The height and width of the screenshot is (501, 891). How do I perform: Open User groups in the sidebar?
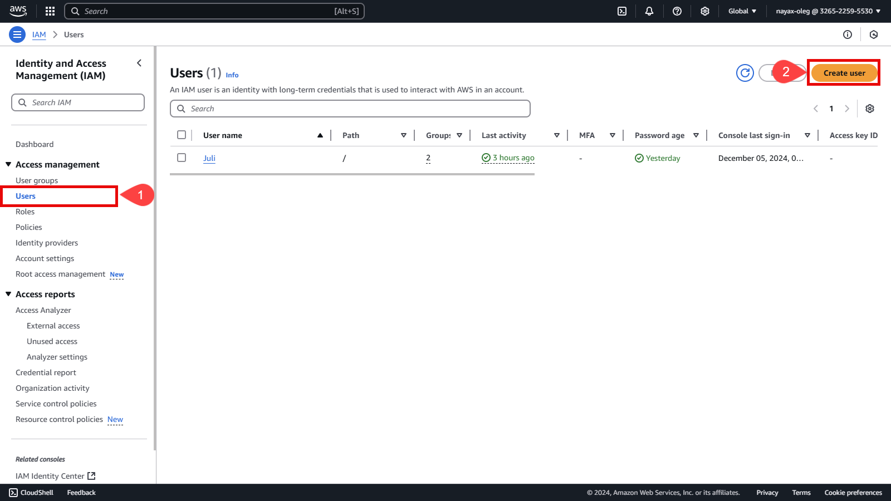(37, 180)
